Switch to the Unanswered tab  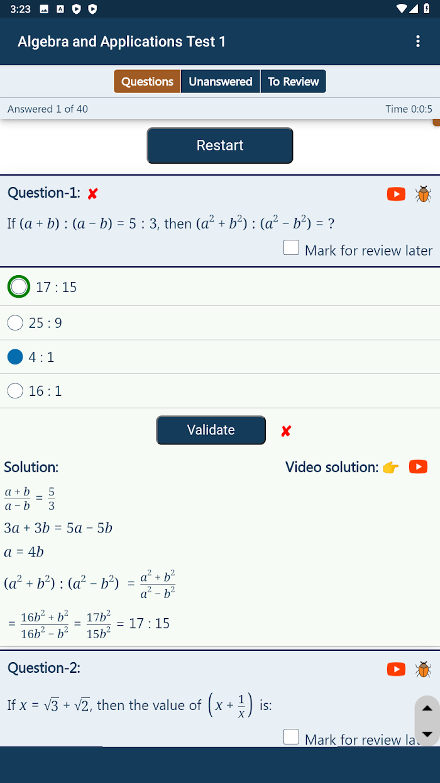tap(221, 81)
